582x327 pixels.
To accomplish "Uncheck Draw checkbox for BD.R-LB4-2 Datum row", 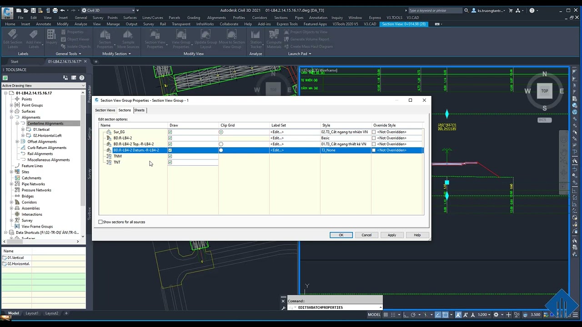I will (x=170, y=150).
